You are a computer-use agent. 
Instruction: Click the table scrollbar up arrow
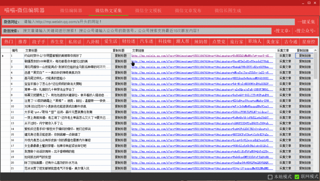tap(315, 50)
